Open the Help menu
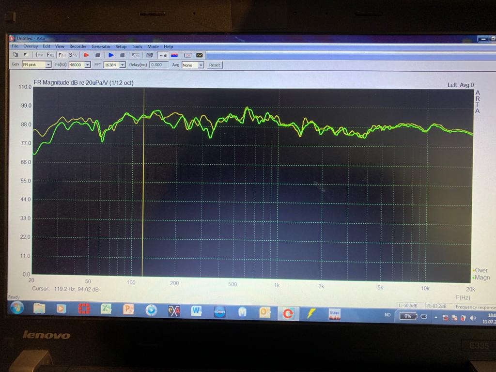This screenshot has width=496, height=372. click(x=168, y=46)
